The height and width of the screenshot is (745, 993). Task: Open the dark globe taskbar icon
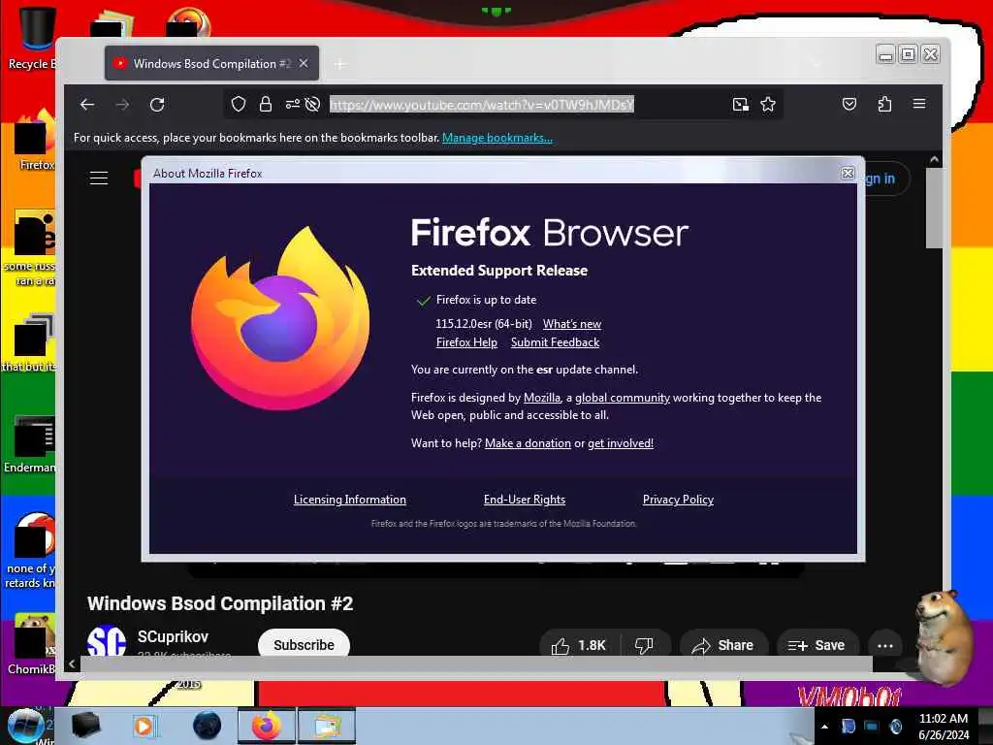(208, 726)
